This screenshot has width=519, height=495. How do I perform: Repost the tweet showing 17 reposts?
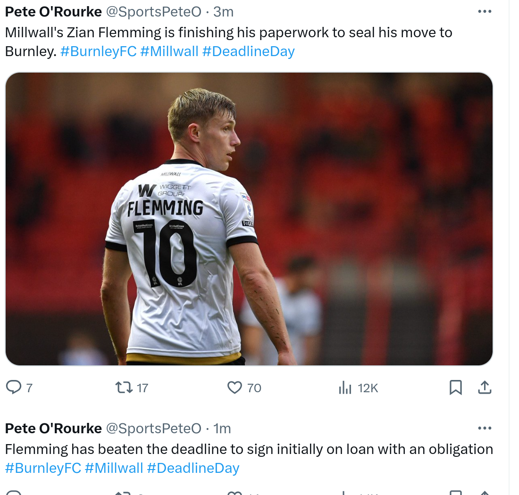(x=124, y=387)
